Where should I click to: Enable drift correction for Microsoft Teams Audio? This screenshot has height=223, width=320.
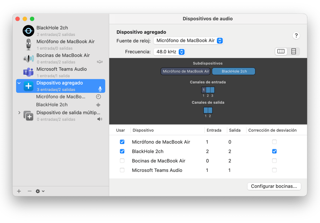coord(274,170)
